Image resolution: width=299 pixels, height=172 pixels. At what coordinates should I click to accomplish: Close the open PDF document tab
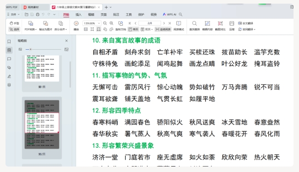pos(99,7)
